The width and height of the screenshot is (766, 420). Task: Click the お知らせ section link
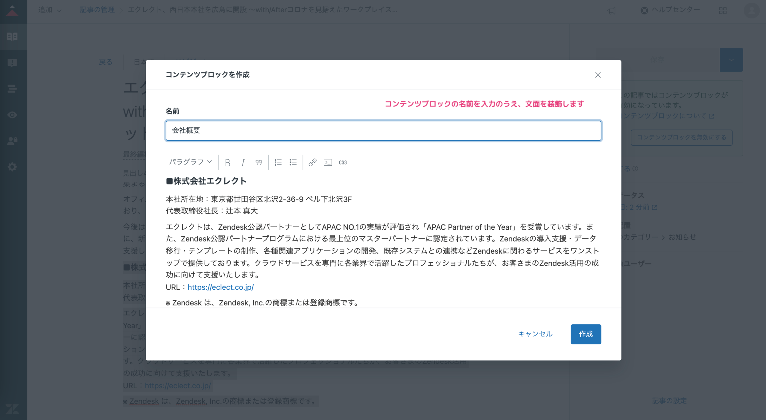coord(683,237)
